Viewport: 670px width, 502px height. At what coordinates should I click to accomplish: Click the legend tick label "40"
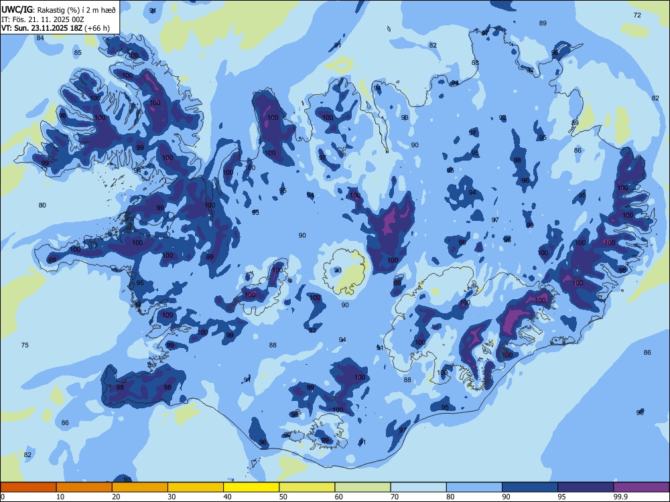click(x=227, y=497)
